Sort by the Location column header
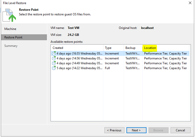Image resolution: width=196 pixels, height=137 pixels. [166, 48]
